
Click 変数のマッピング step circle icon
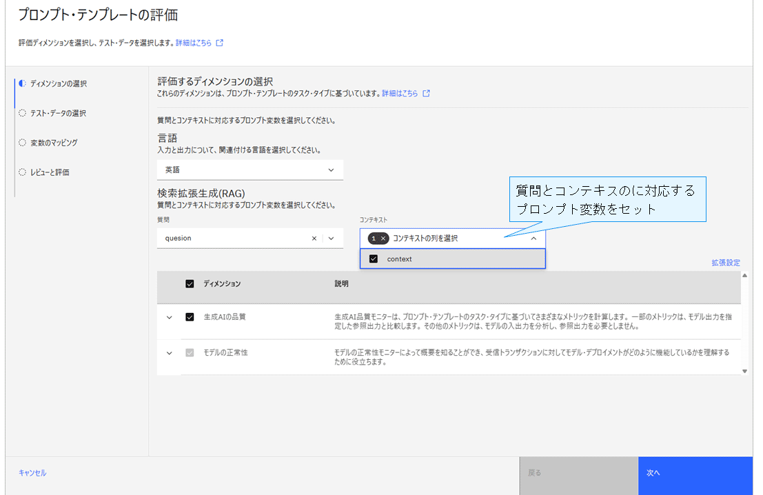tap(23, 143)
